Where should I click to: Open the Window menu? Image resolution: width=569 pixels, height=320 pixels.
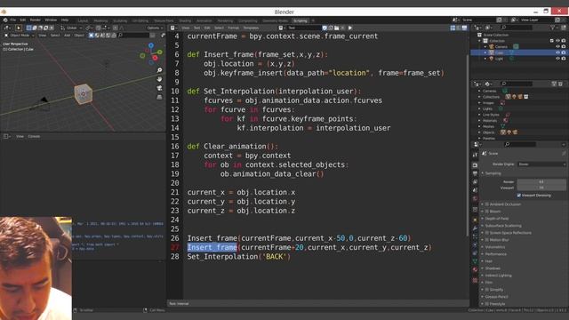[x=51, y=20]
